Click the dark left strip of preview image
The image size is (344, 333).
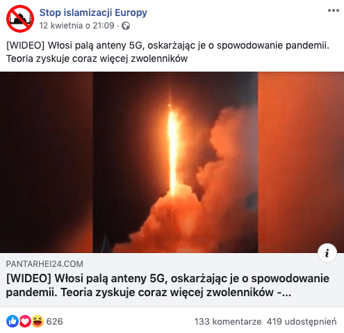pyautogui.click(x=47, y=162)
